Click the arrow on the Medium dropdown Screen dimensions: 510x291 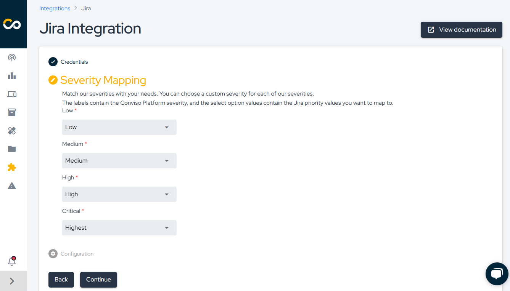167,161
